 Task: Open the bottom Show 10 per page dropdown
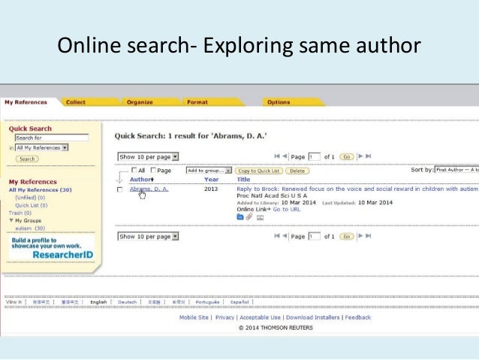tap(148, 237)
